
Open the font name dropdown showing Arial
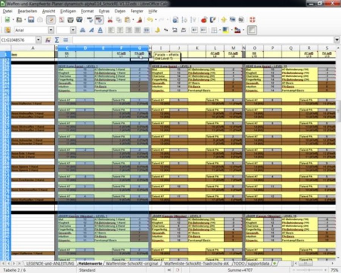[x=51, y=30]
